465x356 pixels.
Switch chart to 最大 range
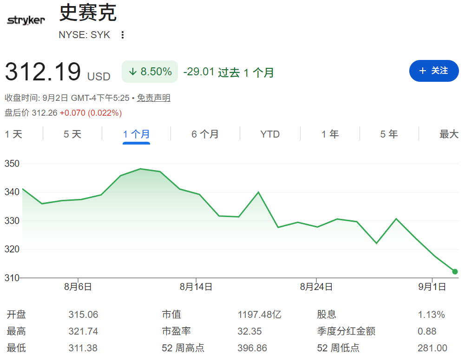tap(449, 134)
